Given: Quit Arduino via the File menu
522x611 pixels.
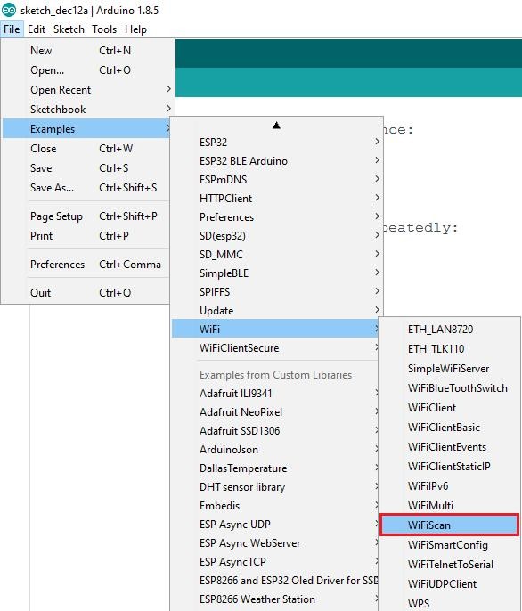Looking at the screenshot, I should pos(86,293).
